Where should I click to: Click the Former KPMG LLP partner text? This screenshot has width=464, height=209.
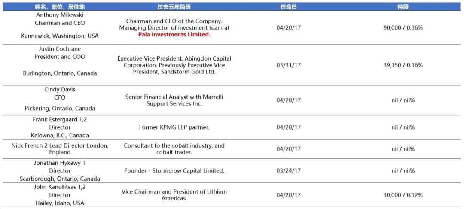174,127
